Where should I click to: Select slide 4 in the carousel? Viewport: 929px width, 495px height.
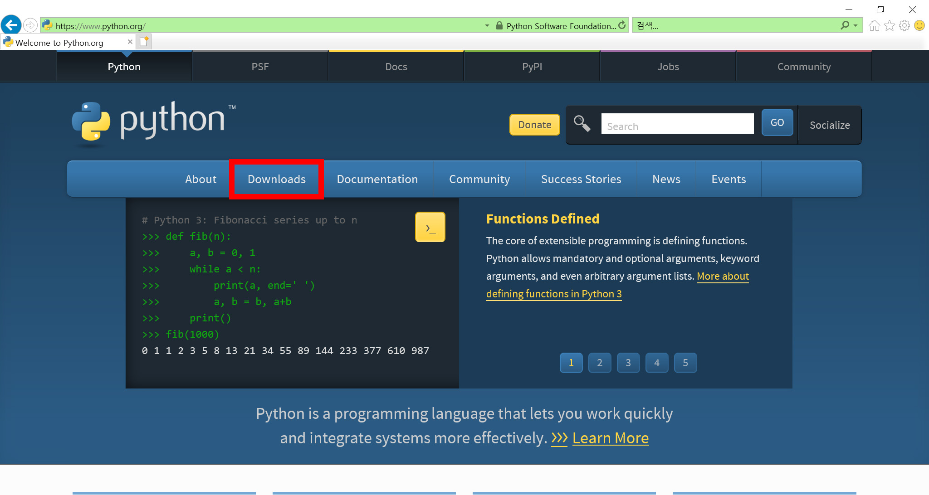[x=657, y=363]
